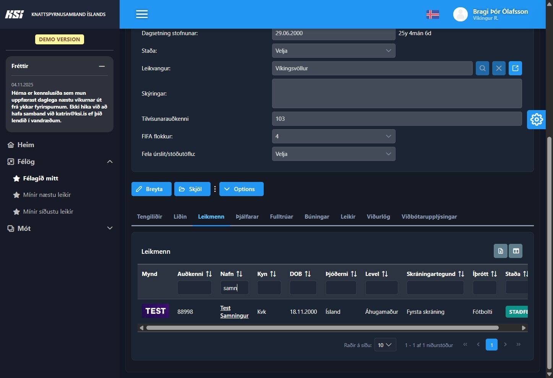Sort table by Þjóðerni column

point(354,274)
